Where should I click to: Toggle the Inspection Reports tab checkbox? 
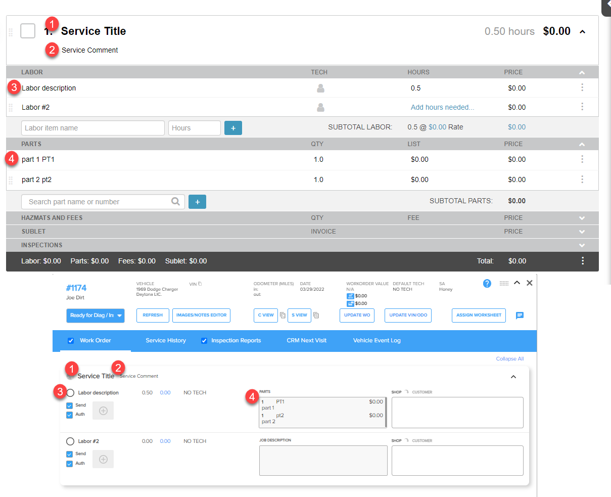(x=204, y=341)
